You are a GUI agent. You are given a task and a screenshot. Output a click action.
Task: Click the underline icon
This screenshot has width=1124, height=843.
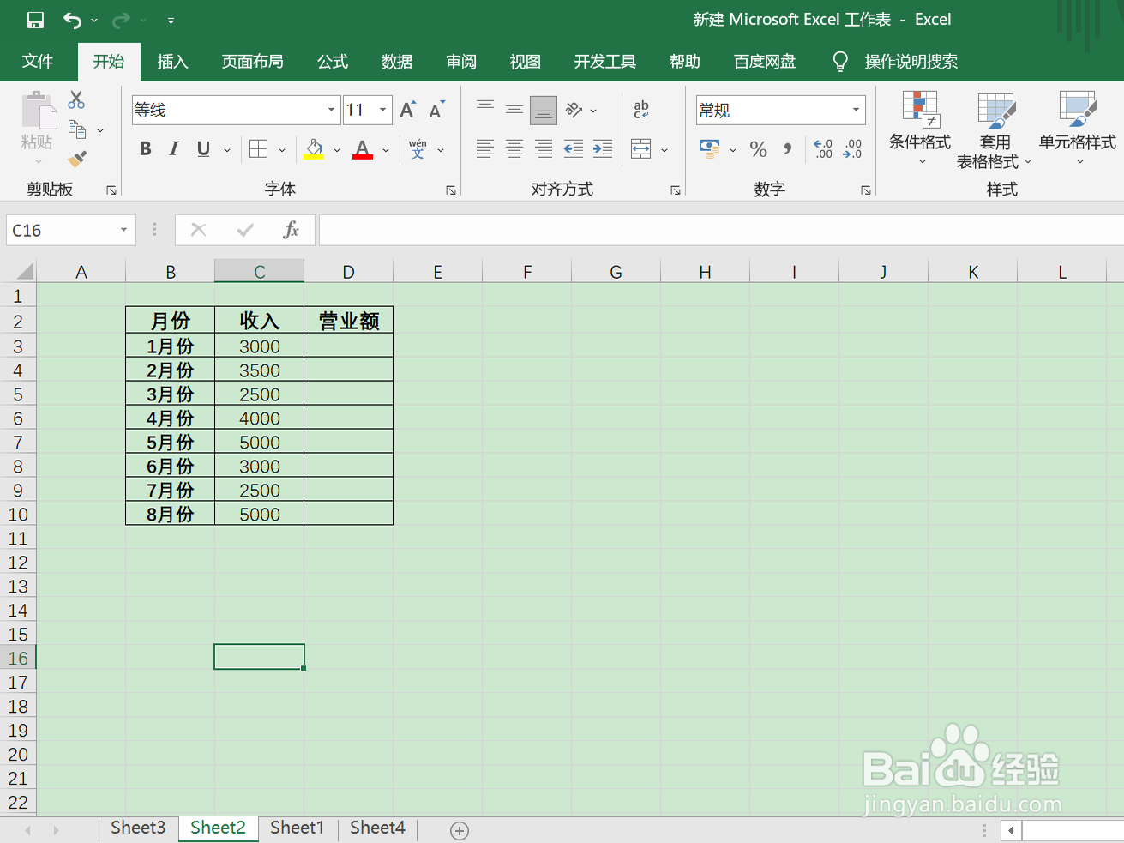click(x=202, y=148)
